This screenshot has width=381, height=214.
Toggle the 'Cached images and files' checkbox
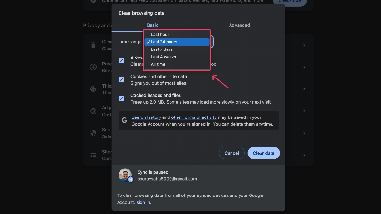[121, 98]
